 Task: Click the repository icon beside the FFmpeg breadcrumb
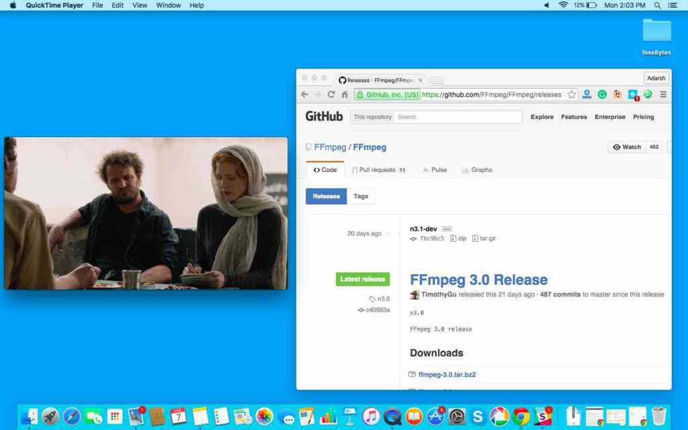click(310, 146)
